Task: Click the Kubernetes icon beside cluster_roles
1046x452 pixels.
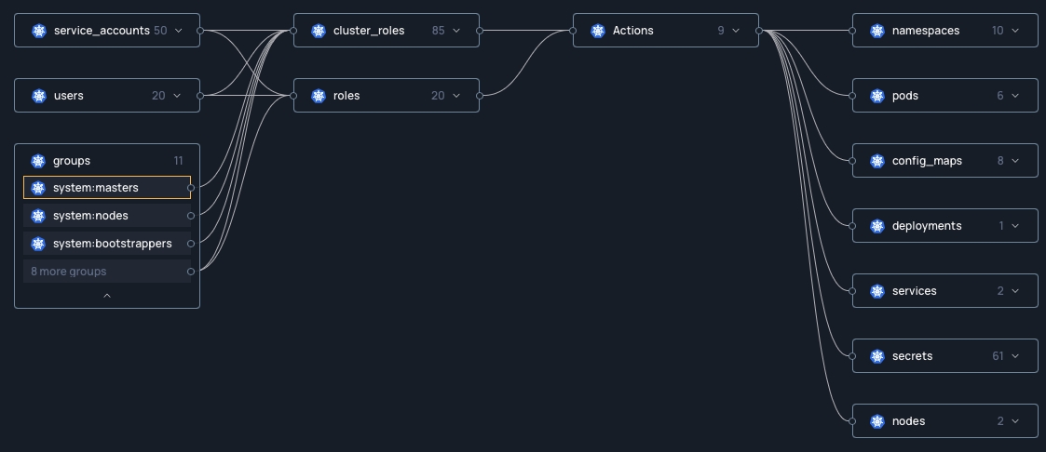Action: [318, 31]
